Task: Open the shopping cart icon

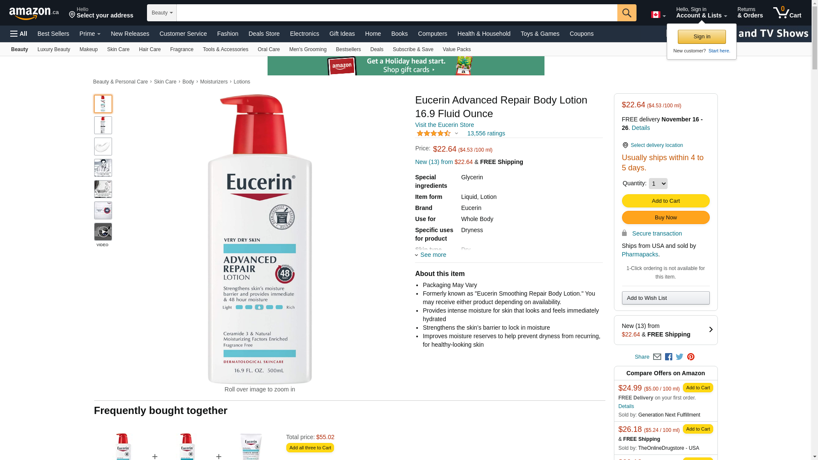Action: [x=787, y=13]
